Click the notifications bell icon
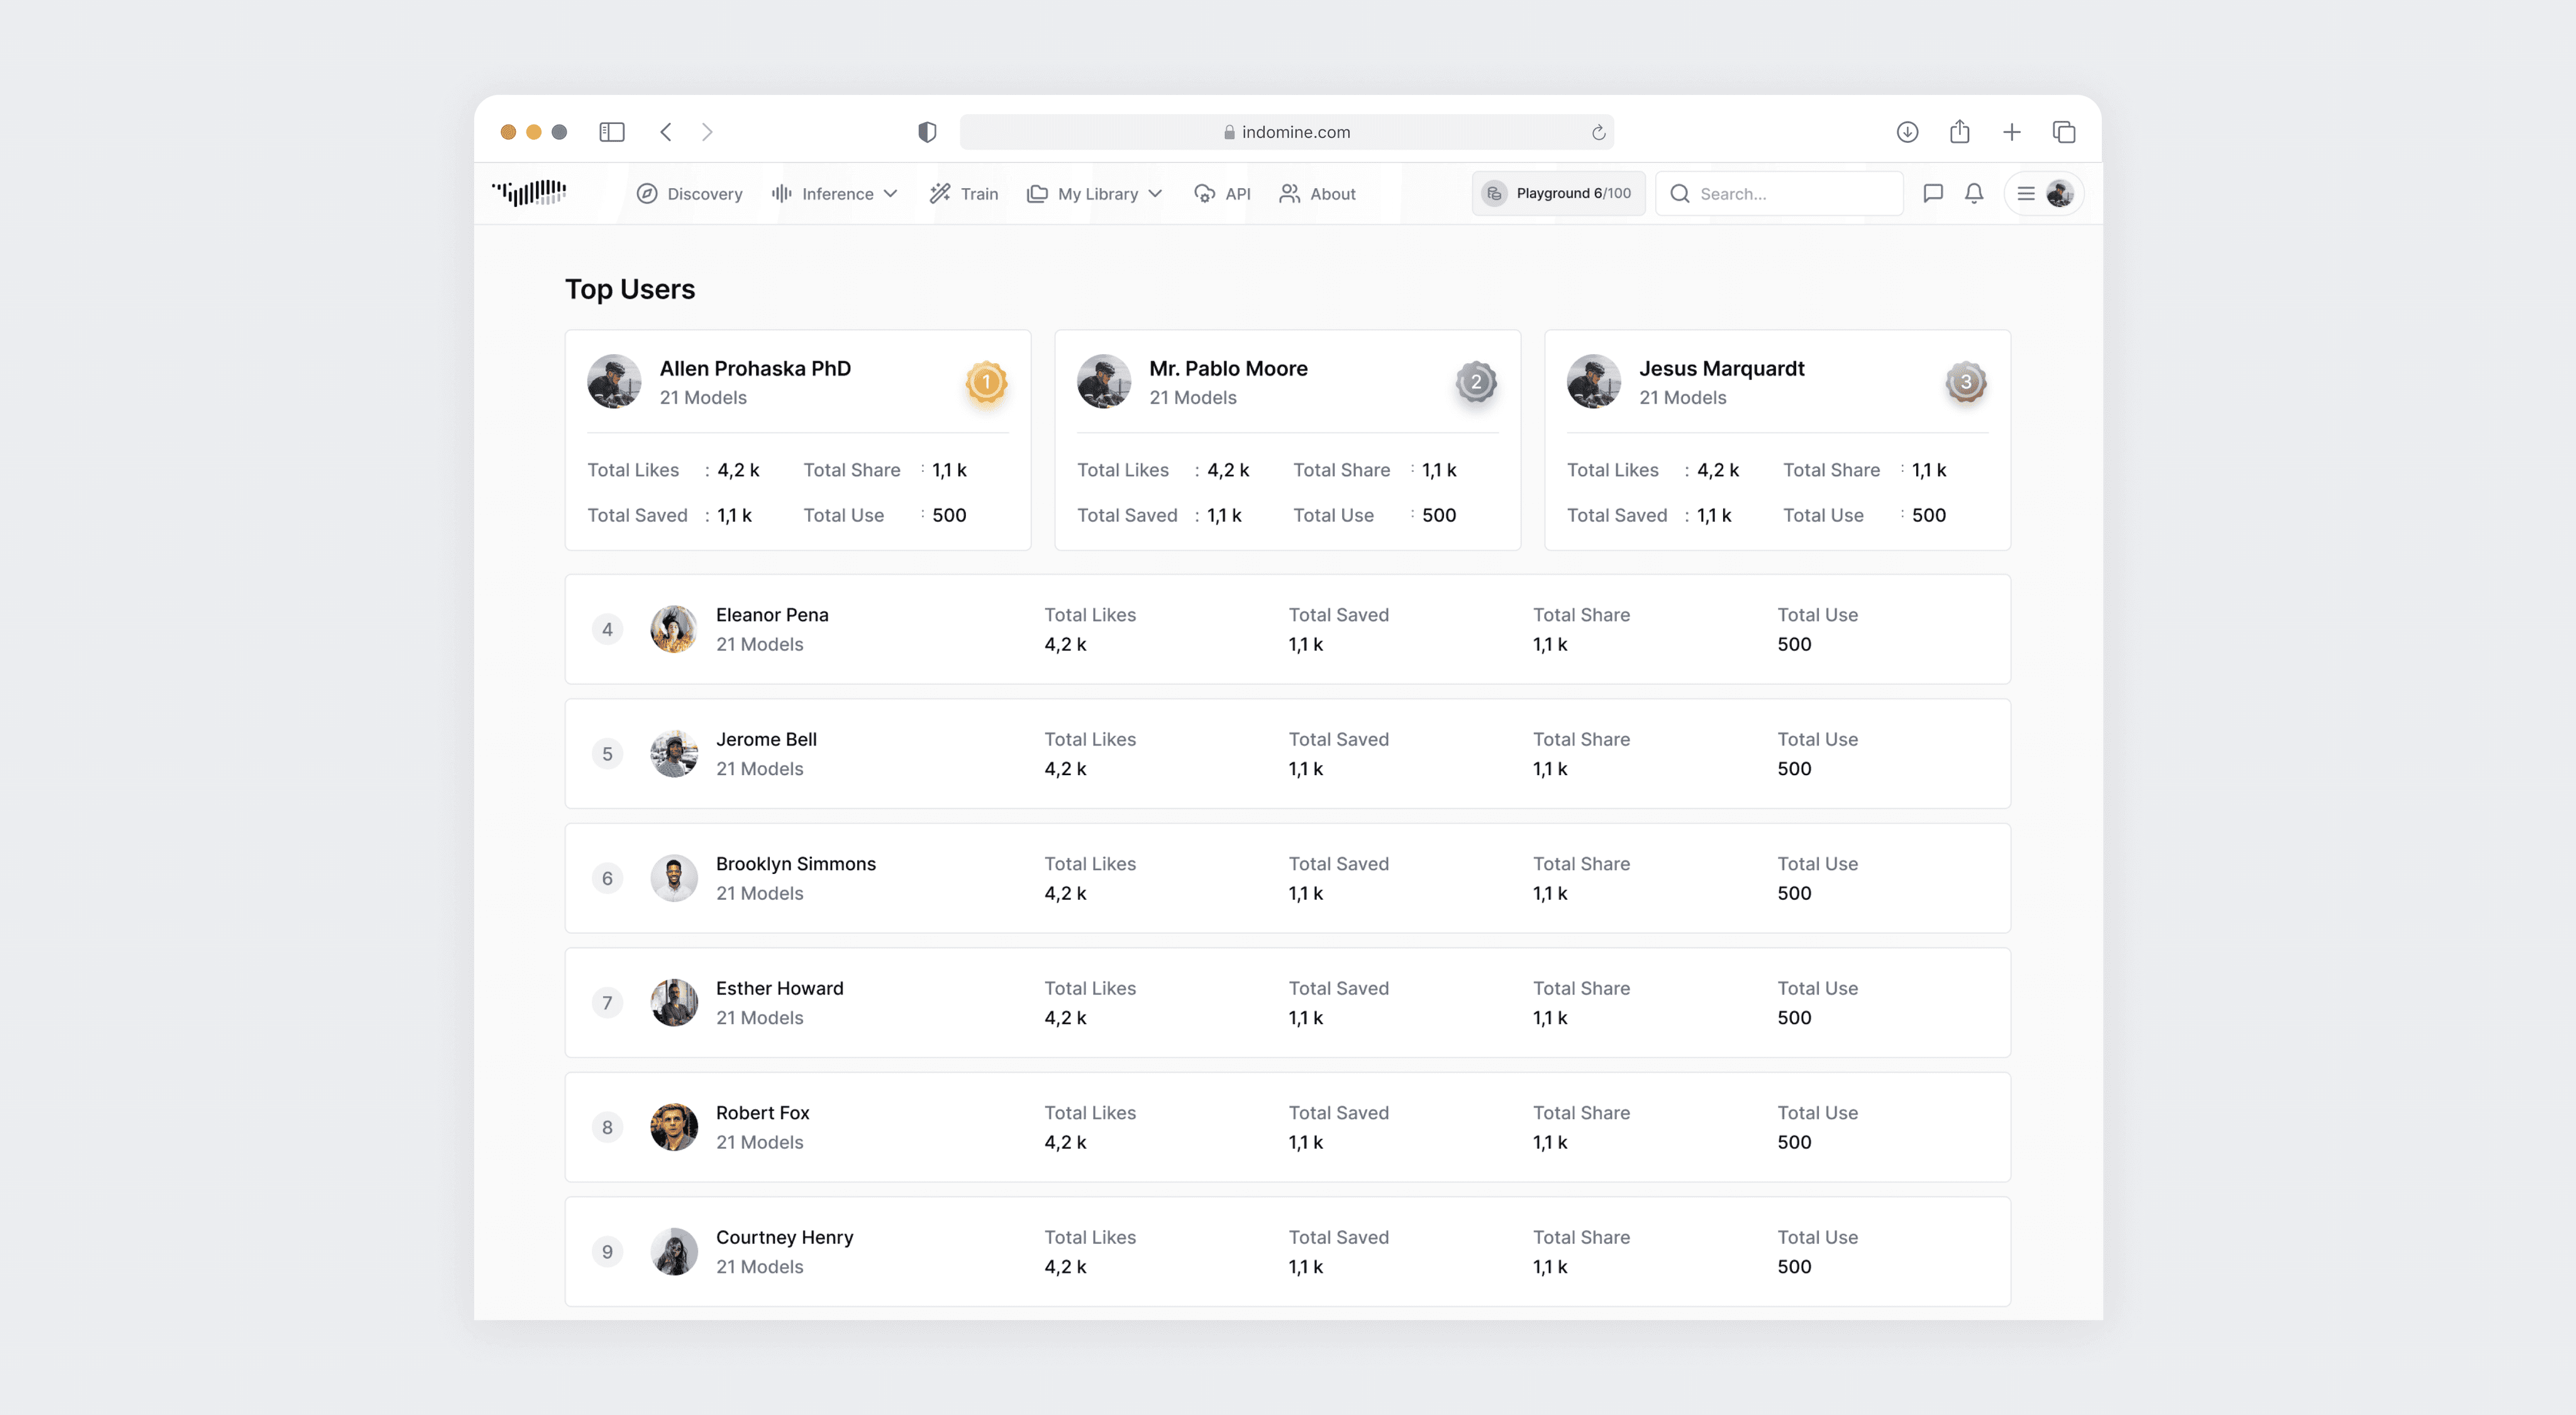The image size is (2576, 1415). pyautogui.click(x=1974, y=193)
